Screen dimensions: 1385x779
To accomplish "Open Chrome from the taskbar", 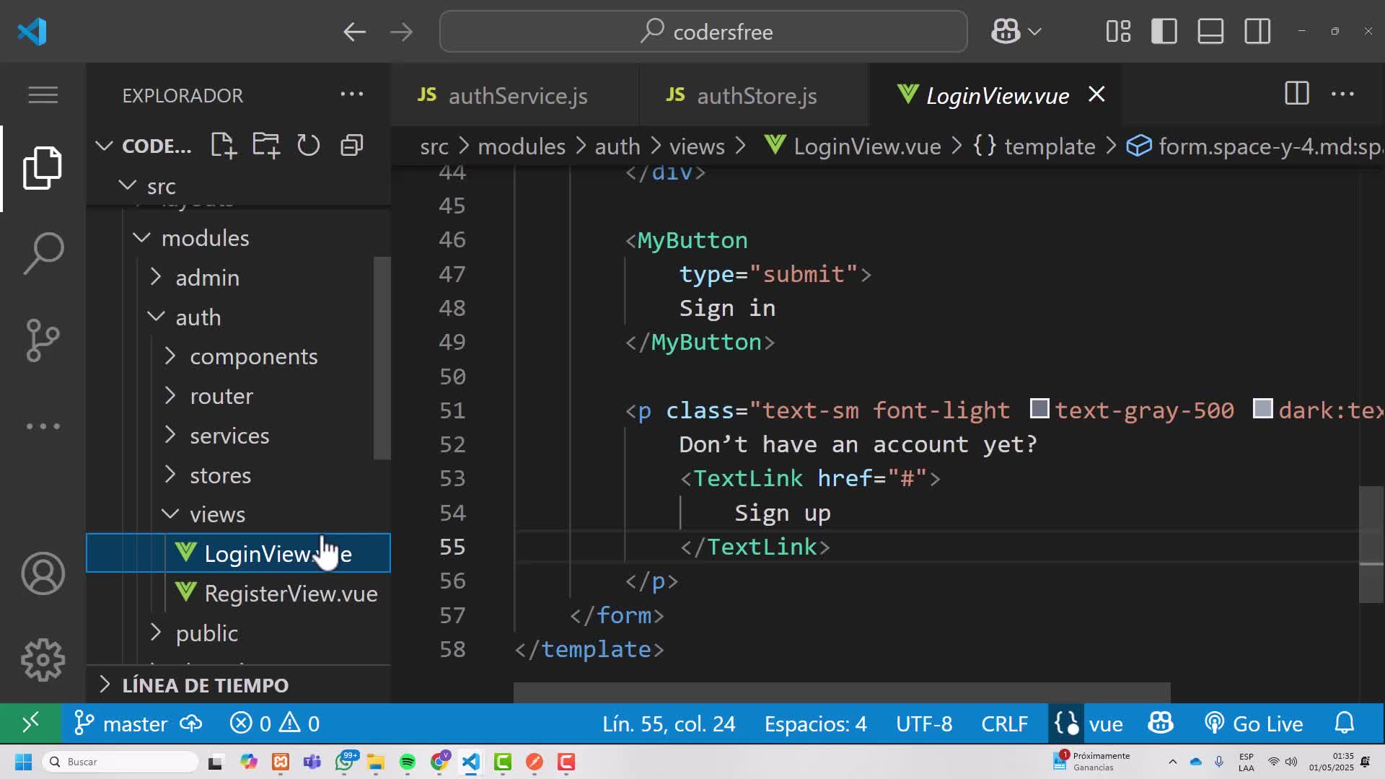I will (x=439, y=762).
